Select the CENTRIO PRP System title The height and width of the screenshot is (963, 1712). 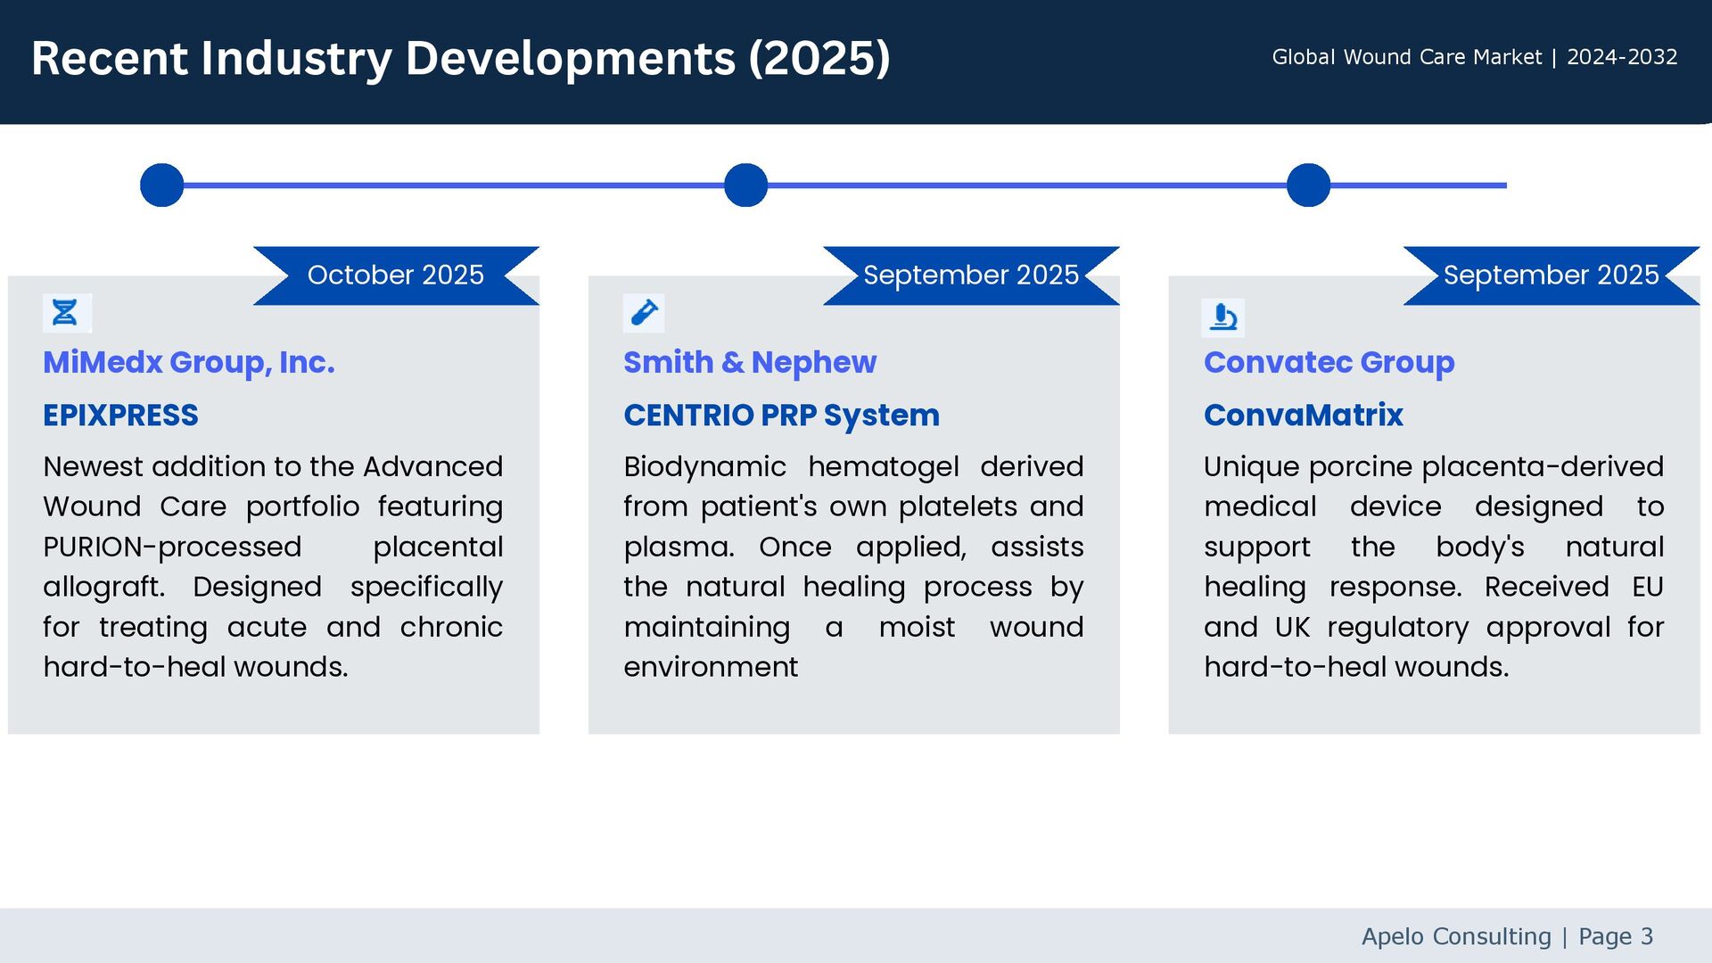pos(781,416)
